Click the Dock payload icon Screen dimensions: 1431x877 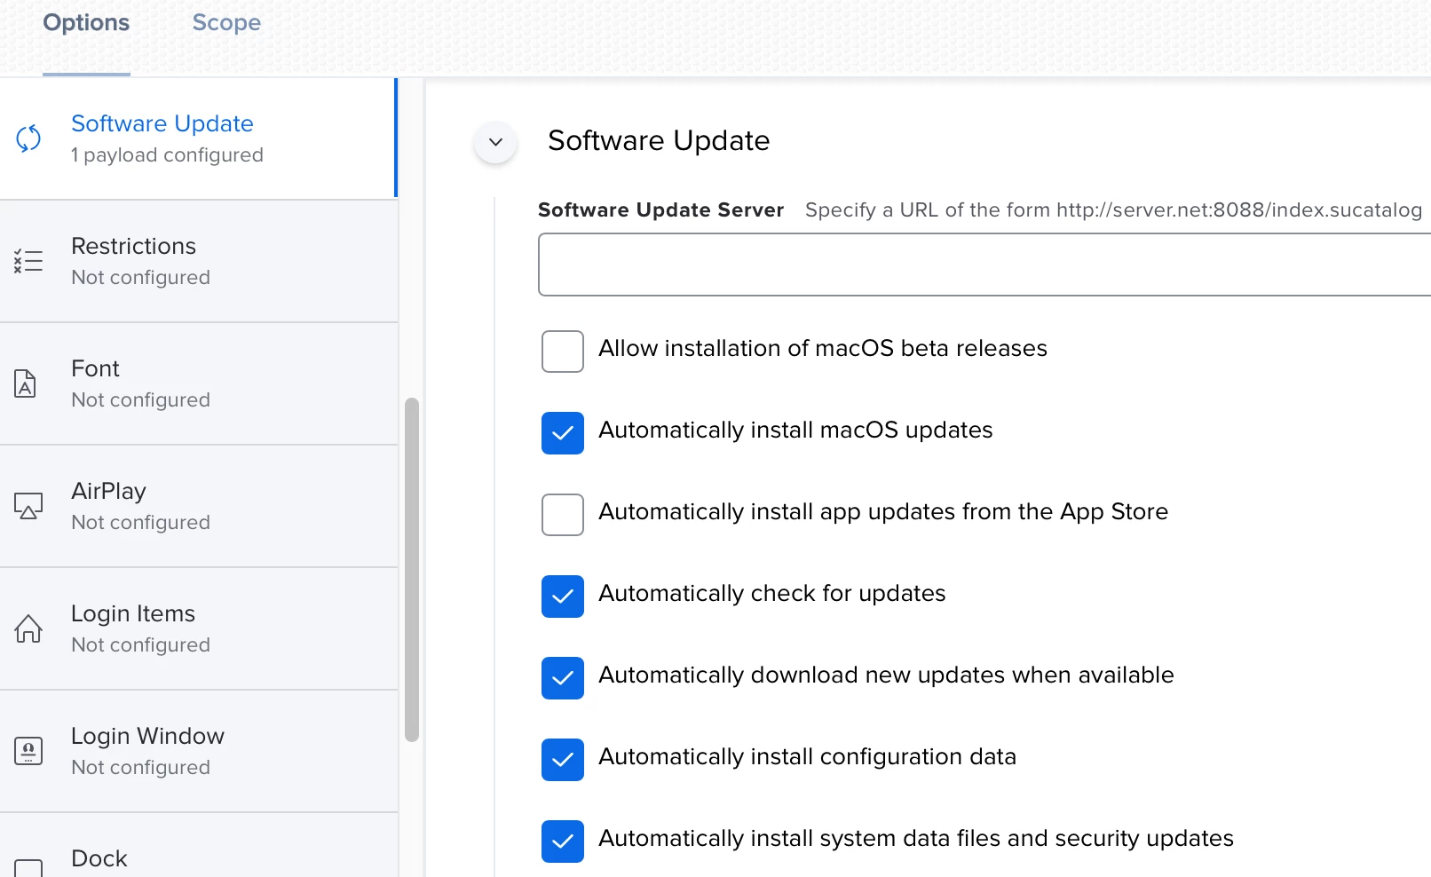pyautogui.click(x=28, y=868)
